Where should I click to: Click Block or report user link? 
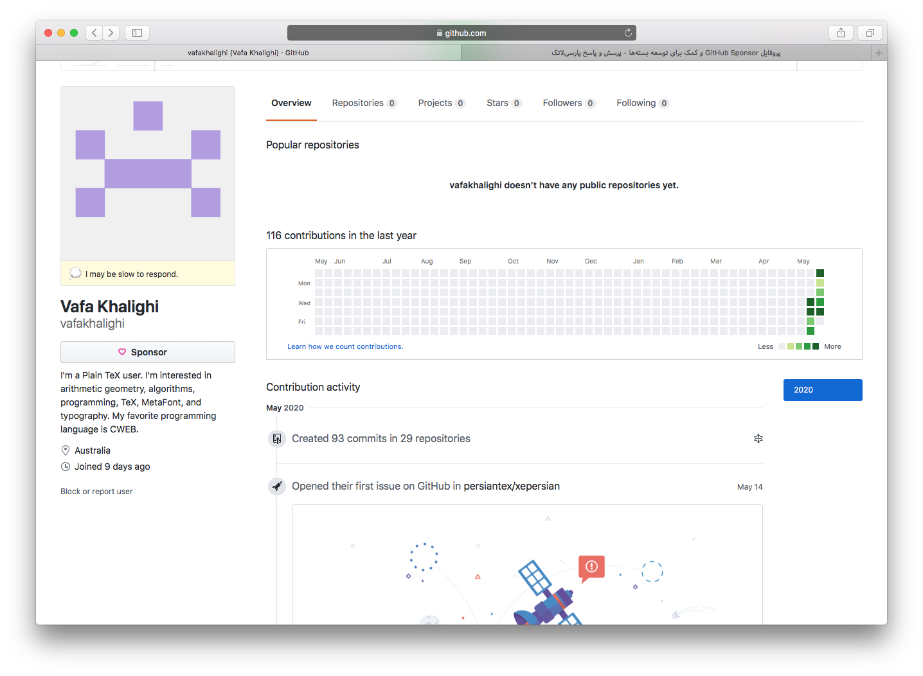96,492
